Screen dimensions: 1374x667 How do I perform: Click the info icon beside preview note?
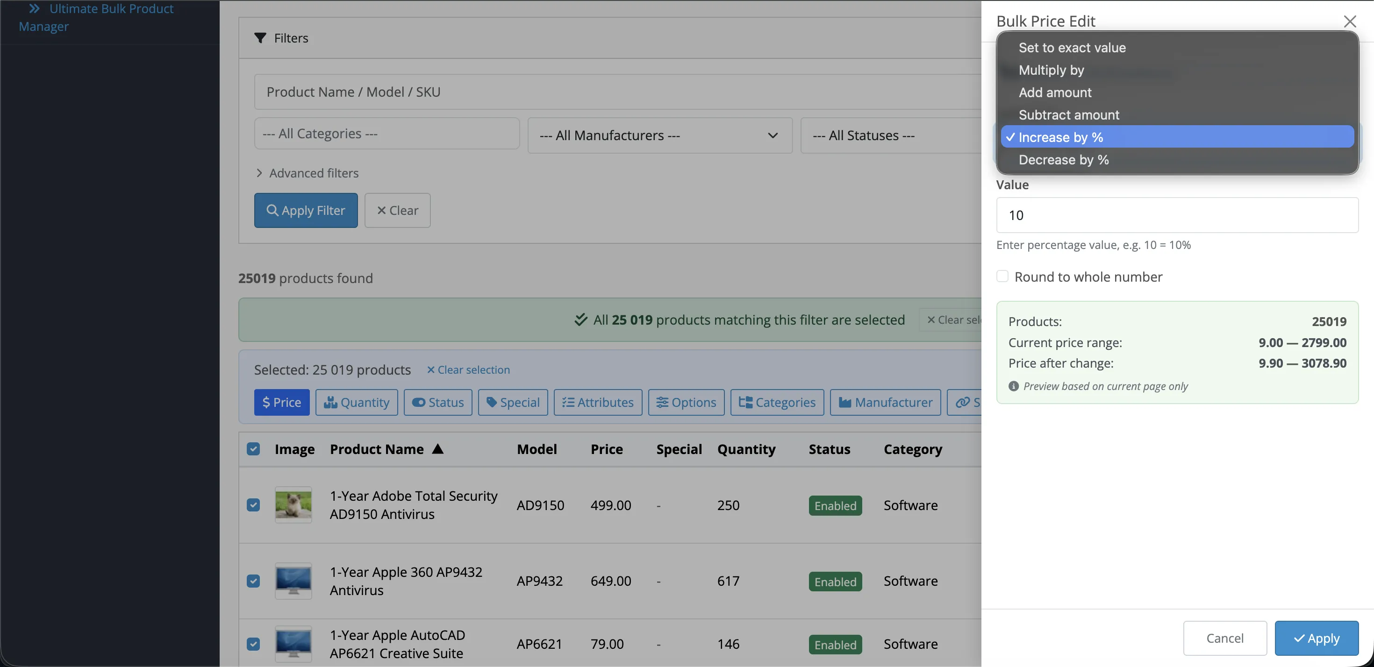click(1013, 386)
